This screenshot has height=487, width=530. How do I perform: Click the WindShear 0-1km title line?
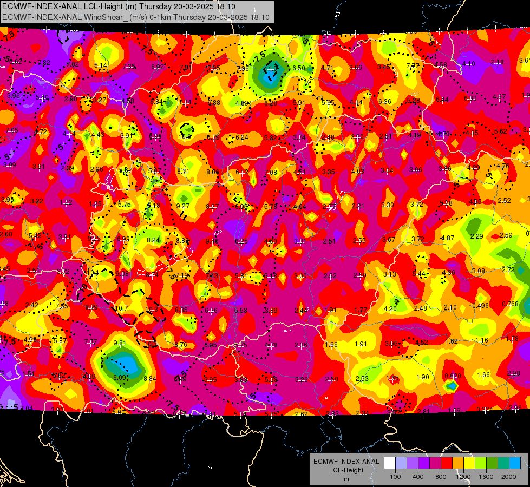136,17
